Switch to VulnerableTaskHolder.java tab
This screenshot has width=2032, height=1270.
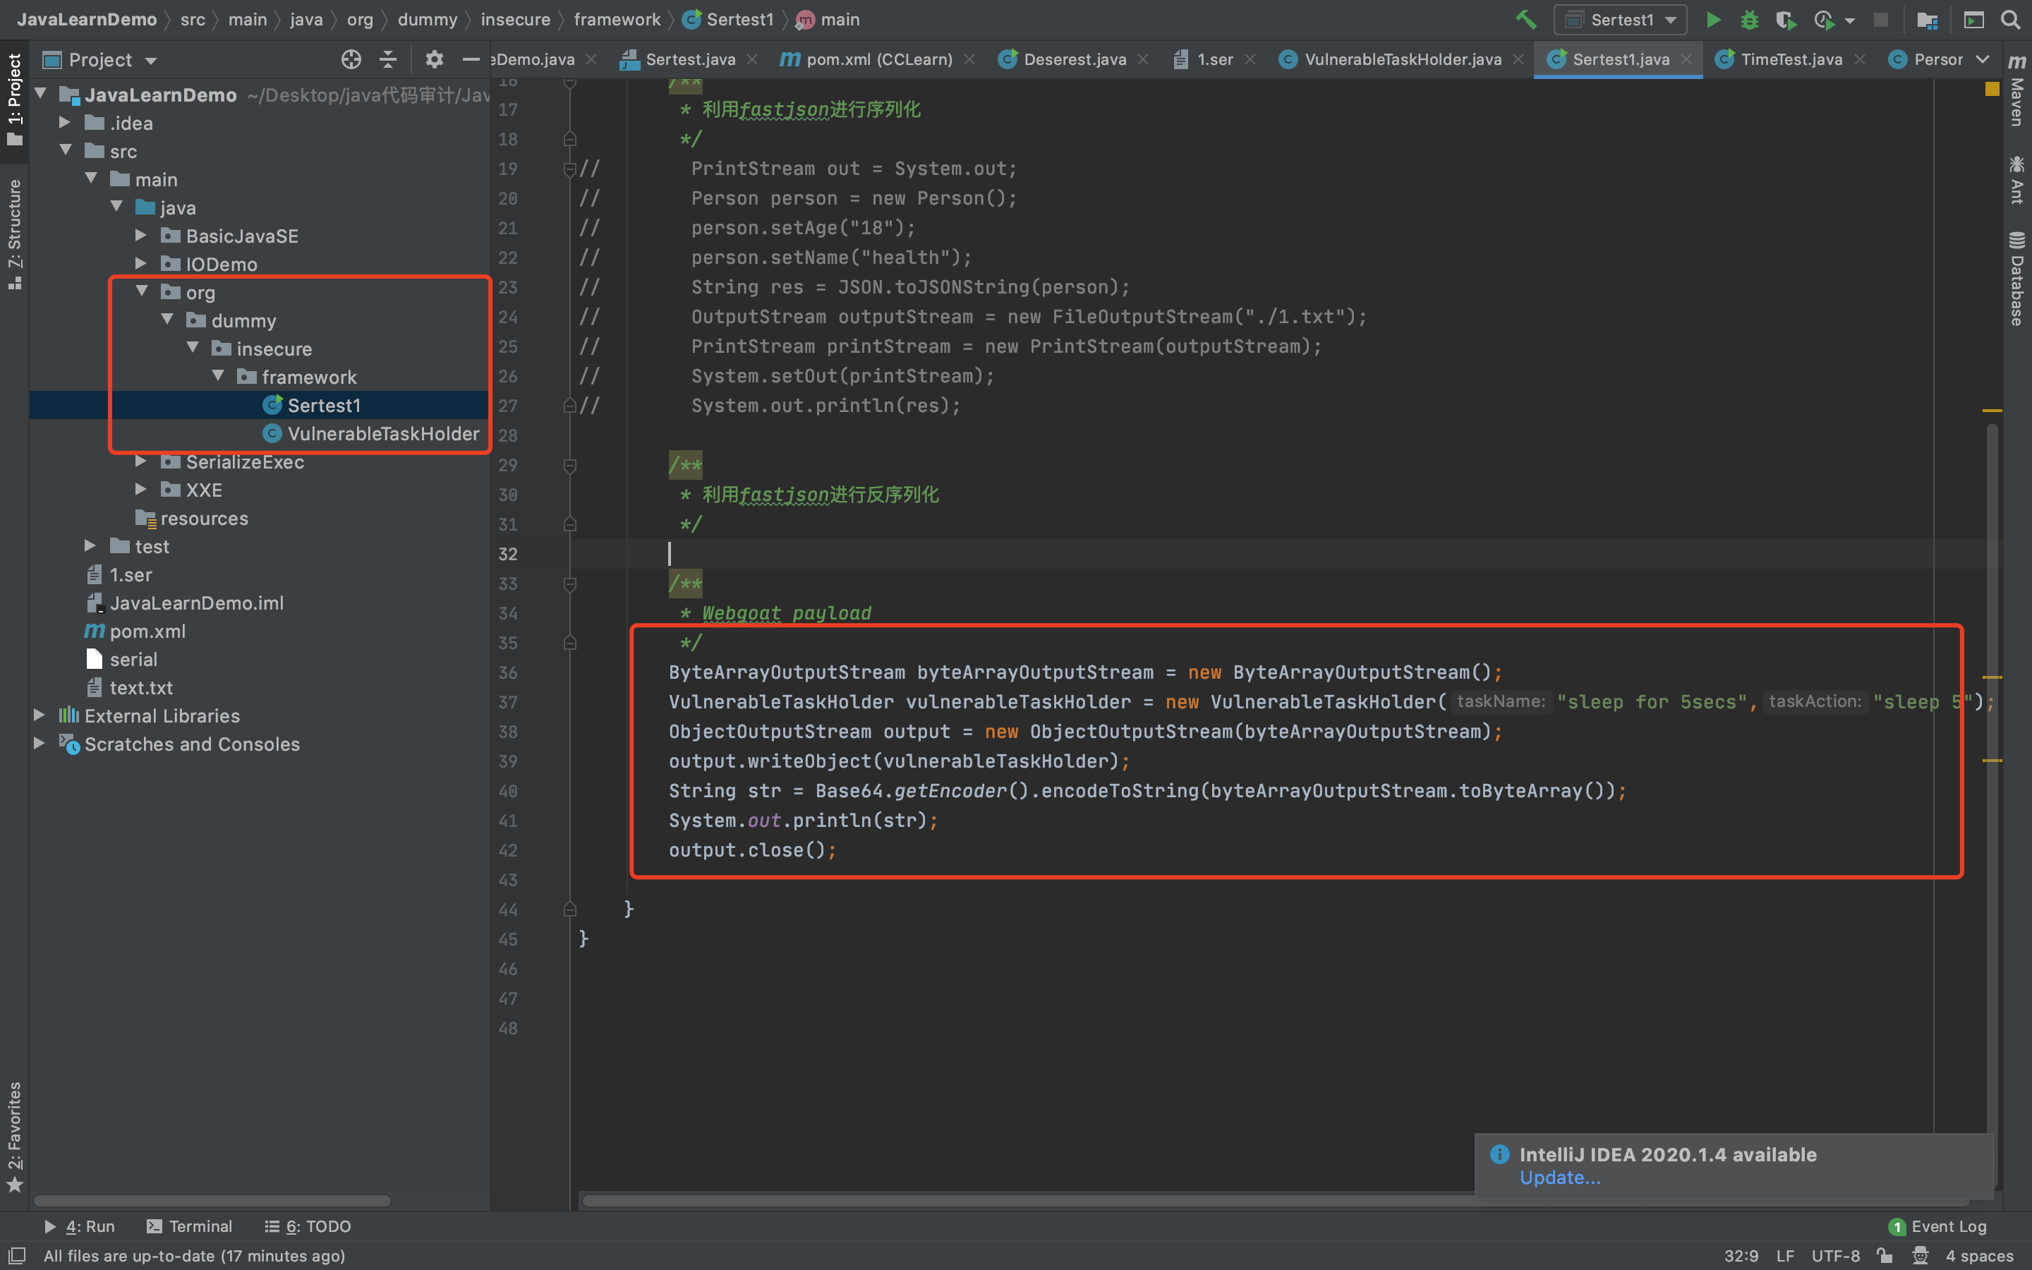[1401, 60]
